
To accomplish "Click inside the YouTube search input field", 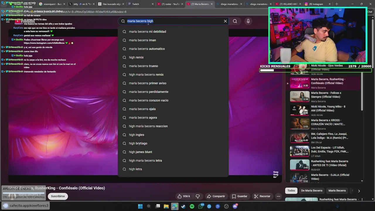I will point(173,21).
